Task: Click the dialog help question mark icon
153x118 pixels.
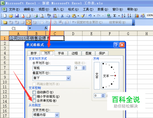Action: 116,45
